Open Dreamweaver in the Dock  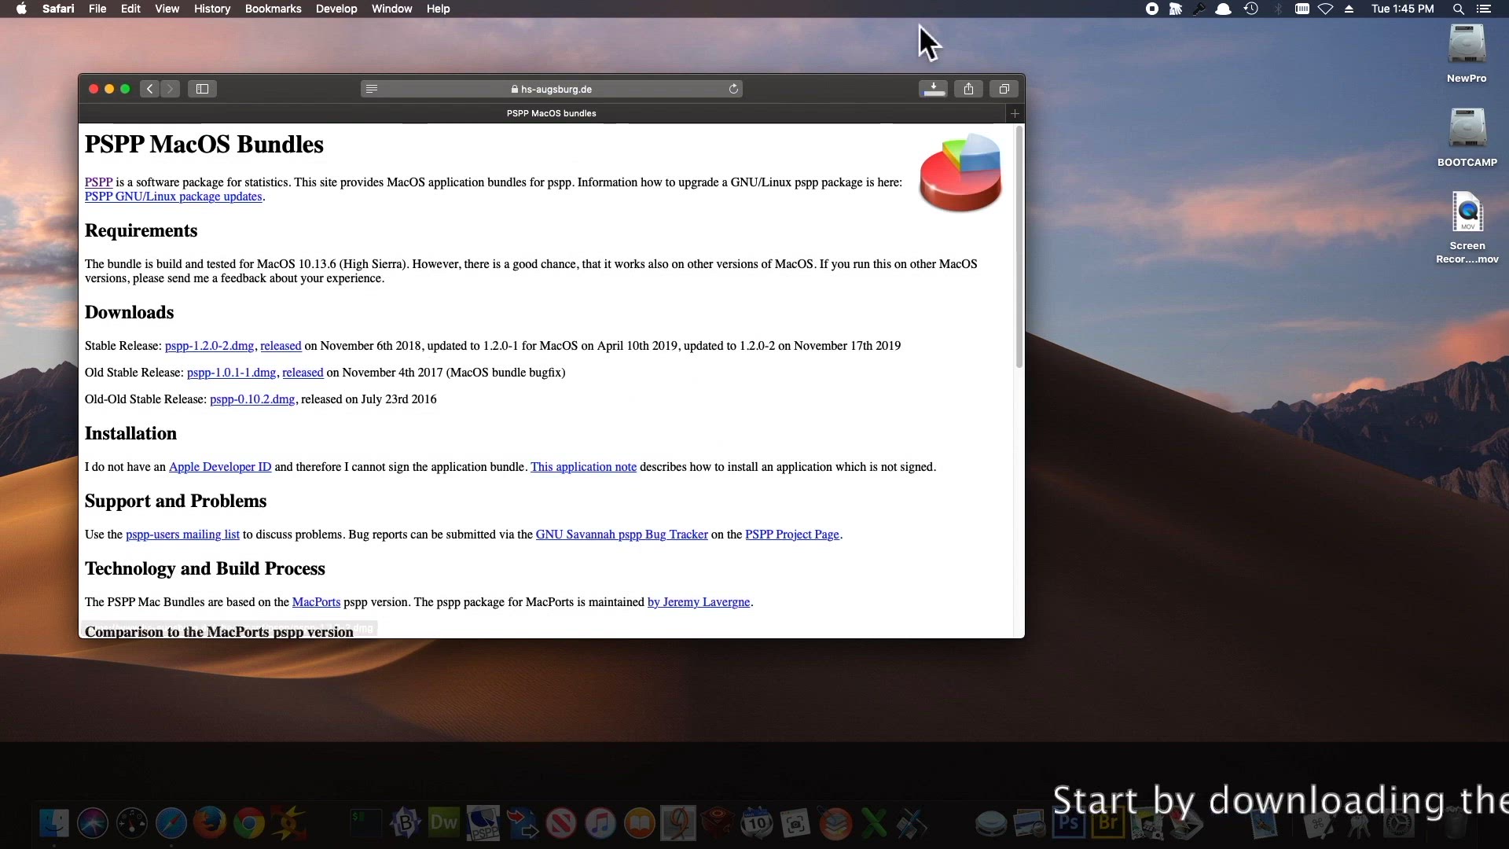point(443,823)
